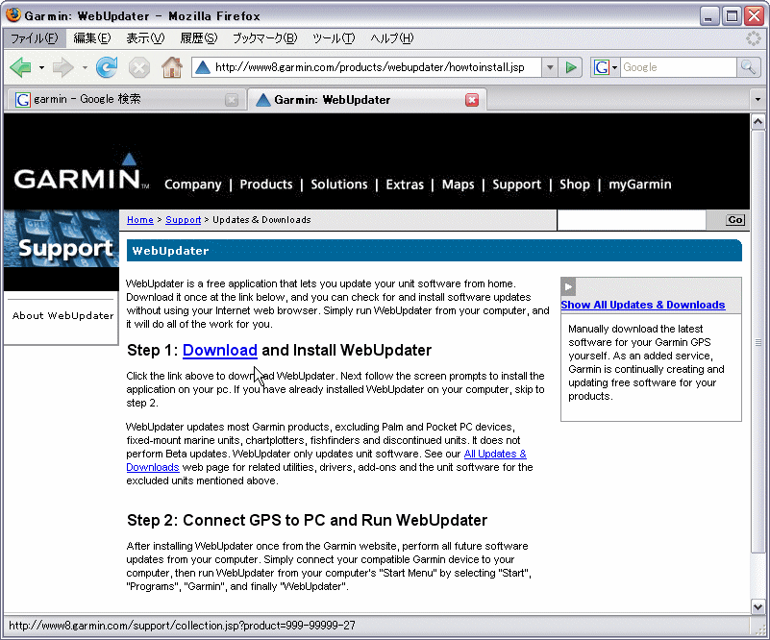The image size is (770, 640).
Task: Click the Go search button
Action: (735, 220)
